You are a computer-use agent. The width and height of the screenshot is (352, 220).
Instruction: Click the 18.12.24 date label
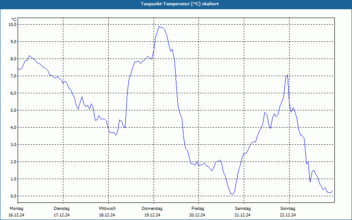(107, 215)
